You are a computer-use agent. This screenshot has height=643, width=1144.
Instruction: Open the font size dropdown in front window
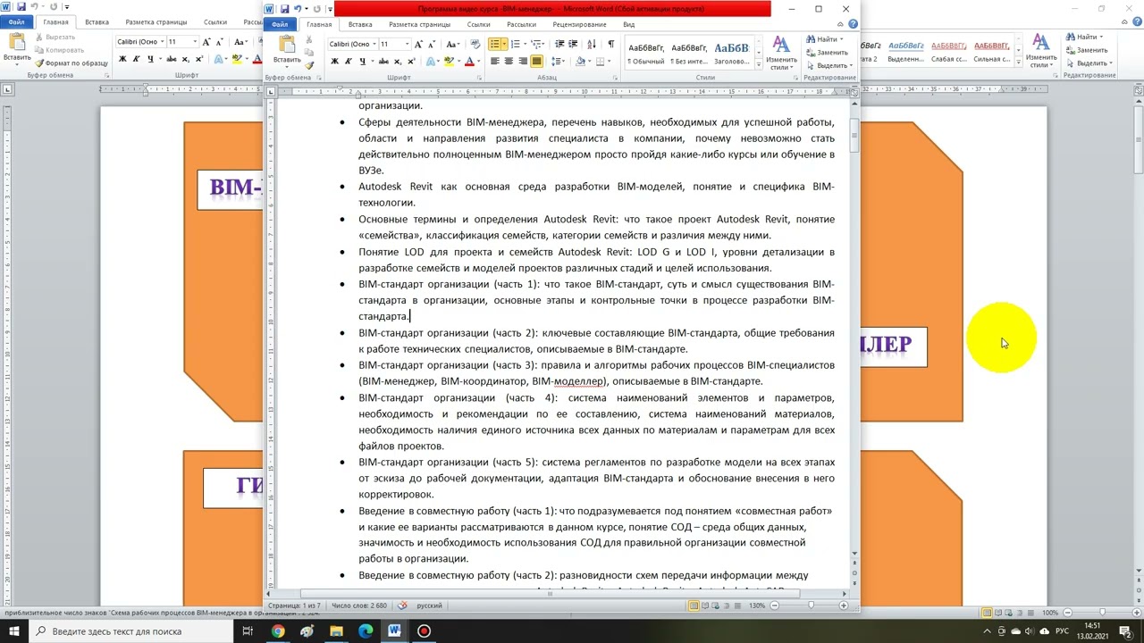(x=407, y=44)
